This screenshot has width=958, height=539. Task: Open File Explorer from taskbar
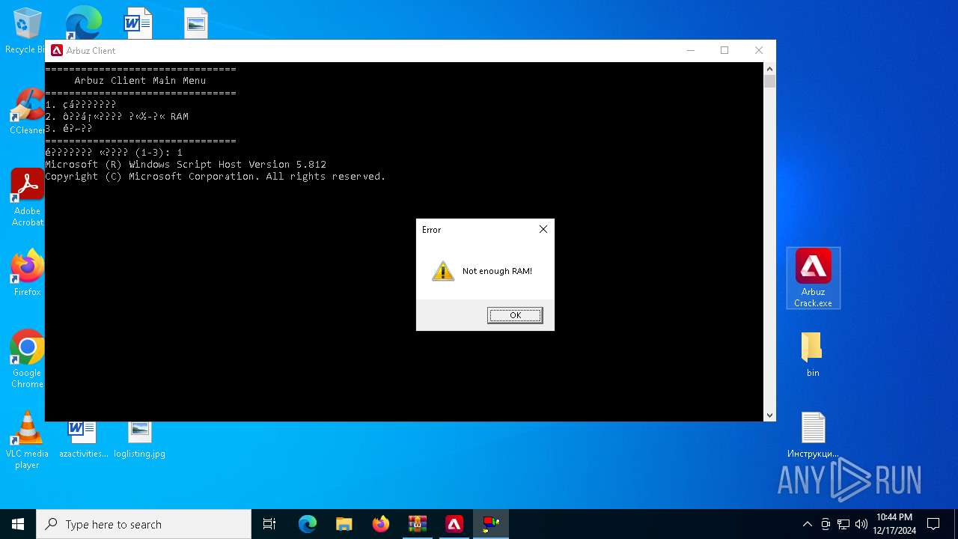344,524
